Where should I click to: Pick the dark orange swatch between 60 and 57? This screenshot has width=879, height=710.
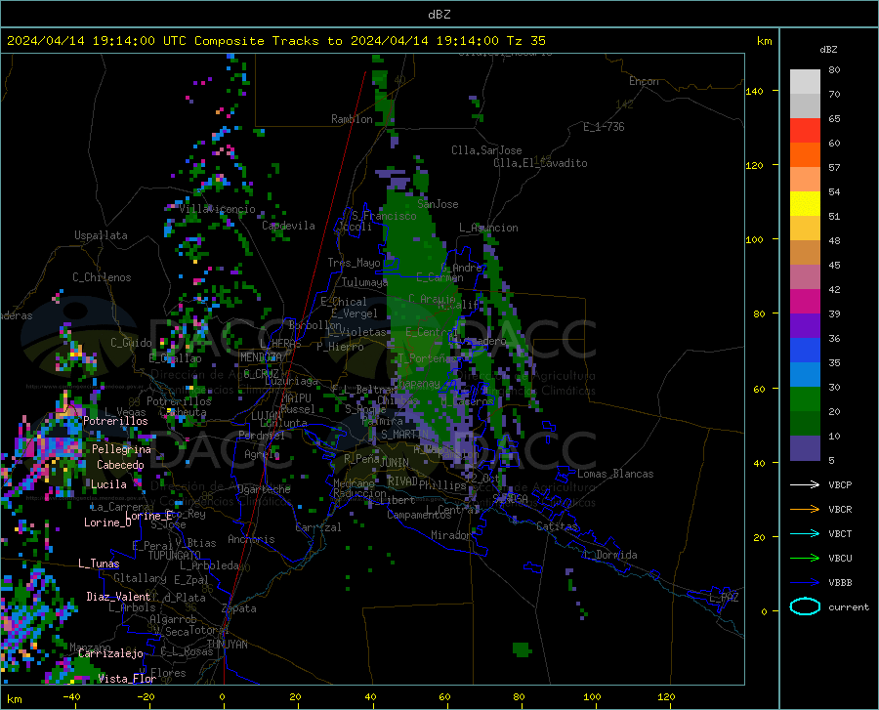click(805, 155)
